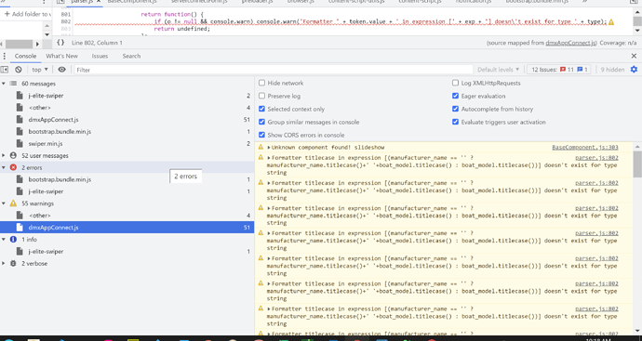Select the 60 messages list icon
642x341 pixels.
(x=13, y=84)
